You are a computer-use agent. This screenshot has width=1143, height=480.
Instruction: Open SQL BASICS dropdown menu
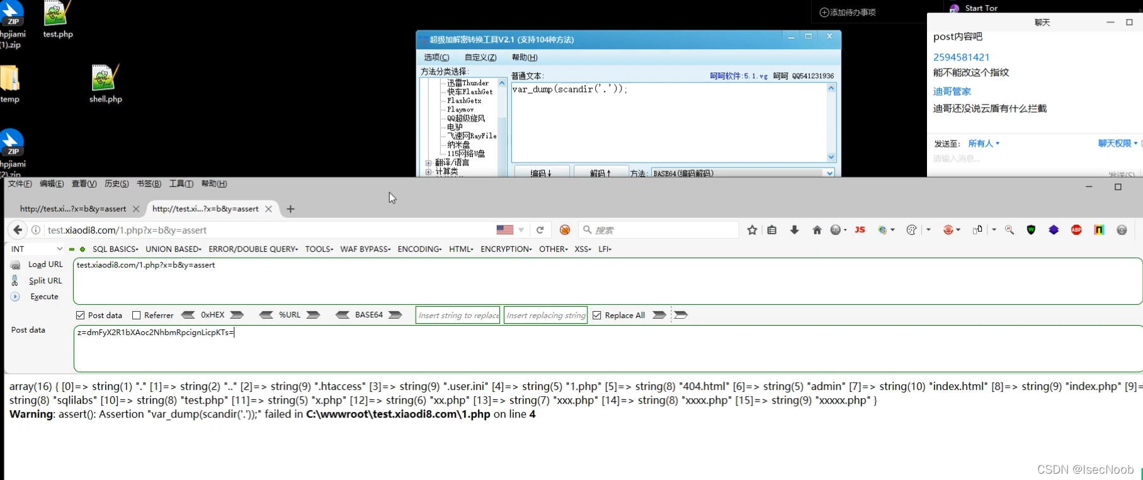tap(115, 249)
